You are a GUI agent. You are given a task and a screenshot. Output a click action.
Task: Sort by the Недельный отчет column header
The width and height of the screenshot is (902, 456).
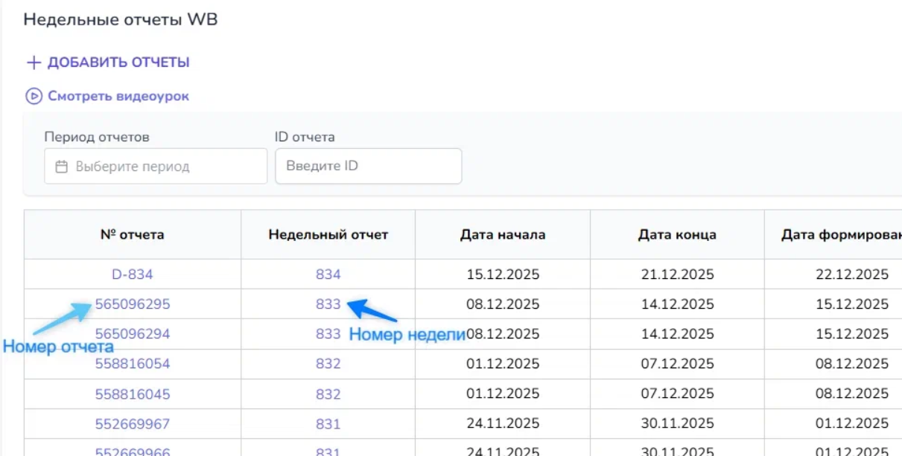(328, 235)
